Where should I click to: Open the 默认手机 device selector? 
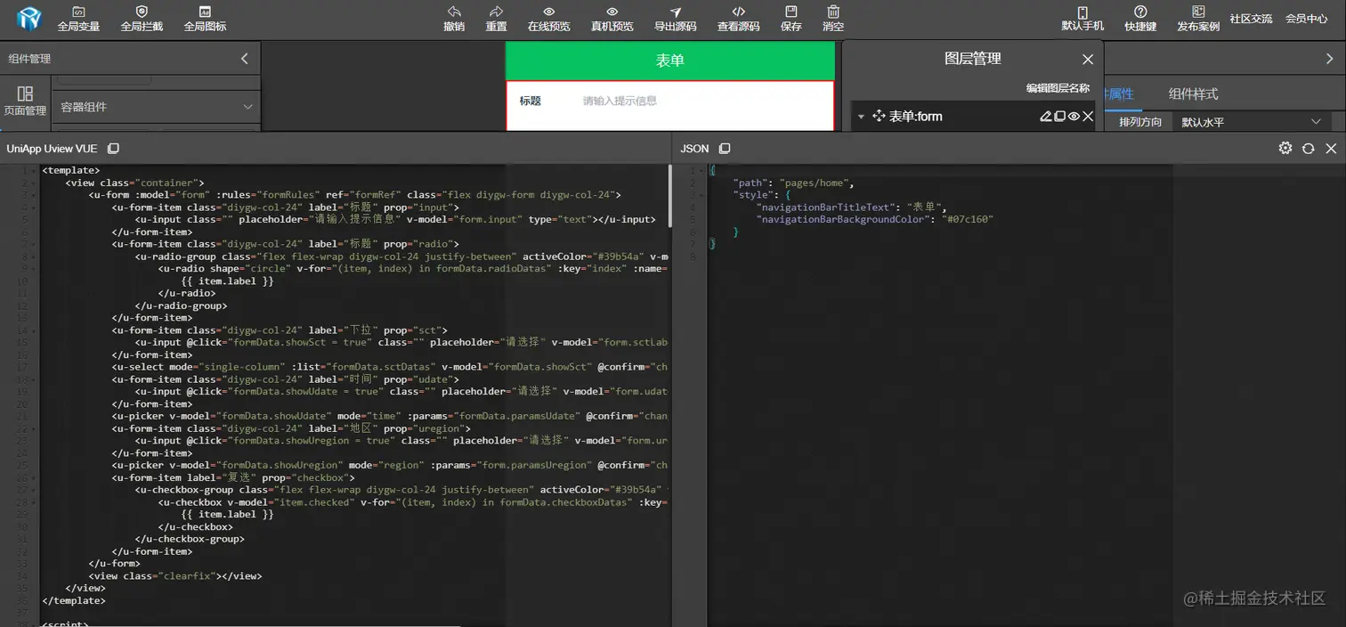(1082, 19)
